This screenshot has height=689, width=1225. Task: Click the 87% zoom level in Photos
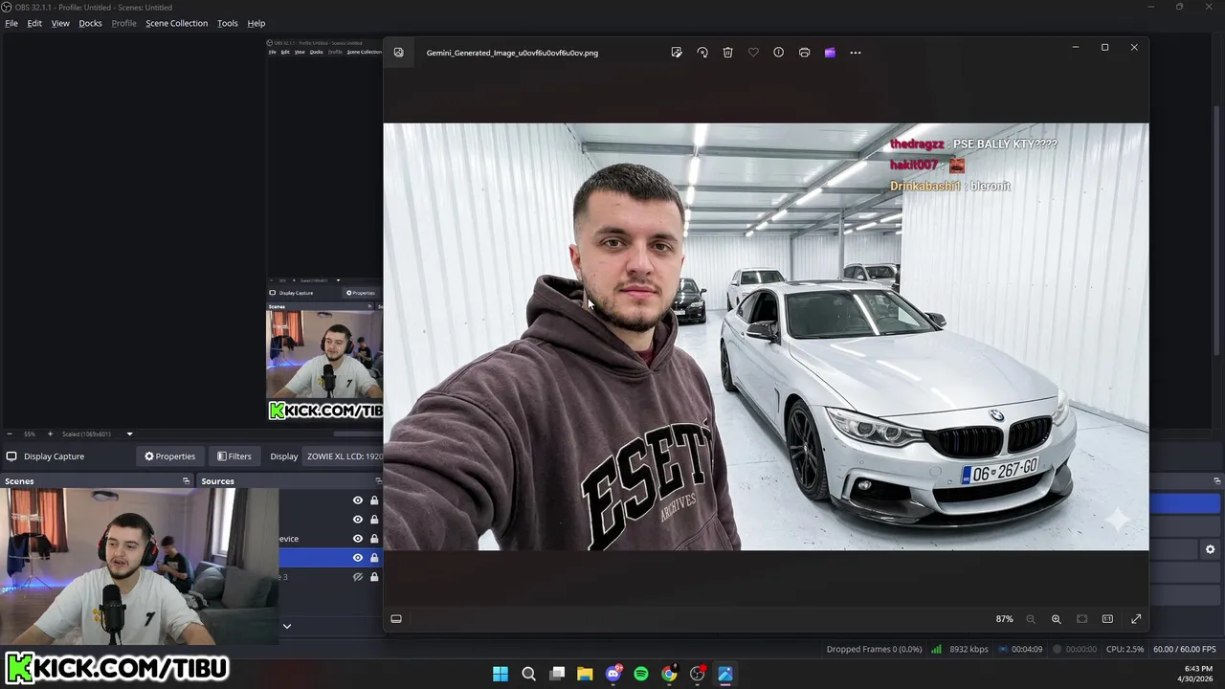[1004, 619]
